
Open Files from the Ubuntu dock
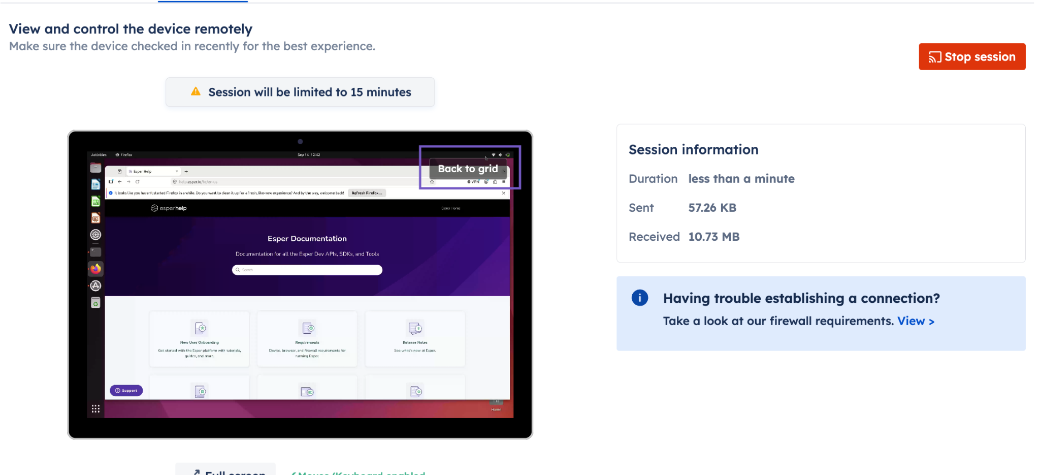point(95,168)
